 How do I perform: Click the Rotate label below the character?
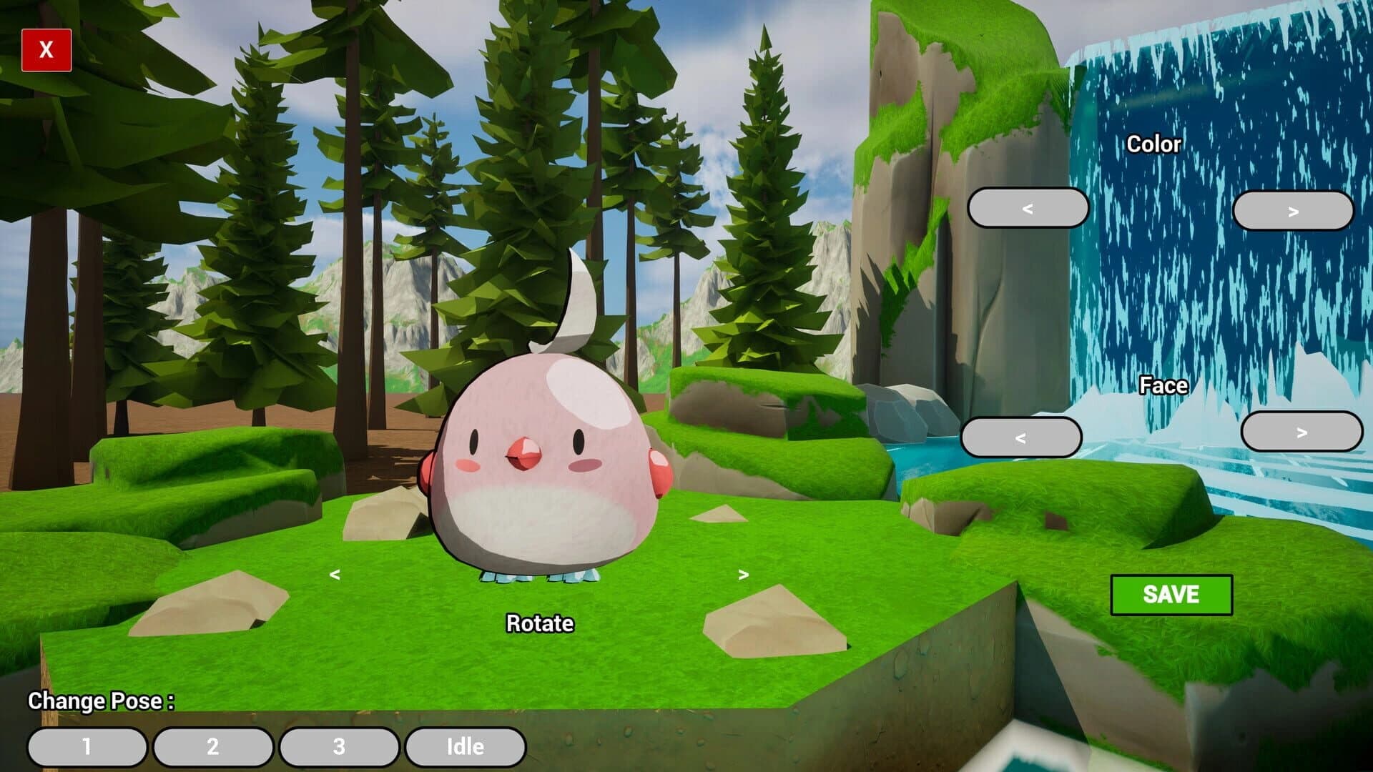(539, 623)
